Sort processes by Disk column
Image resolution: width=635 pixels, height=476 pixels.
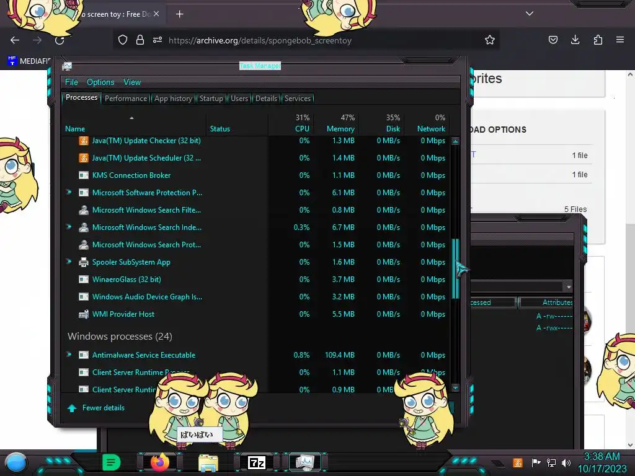pyautogui.click(x=381, y=124)
